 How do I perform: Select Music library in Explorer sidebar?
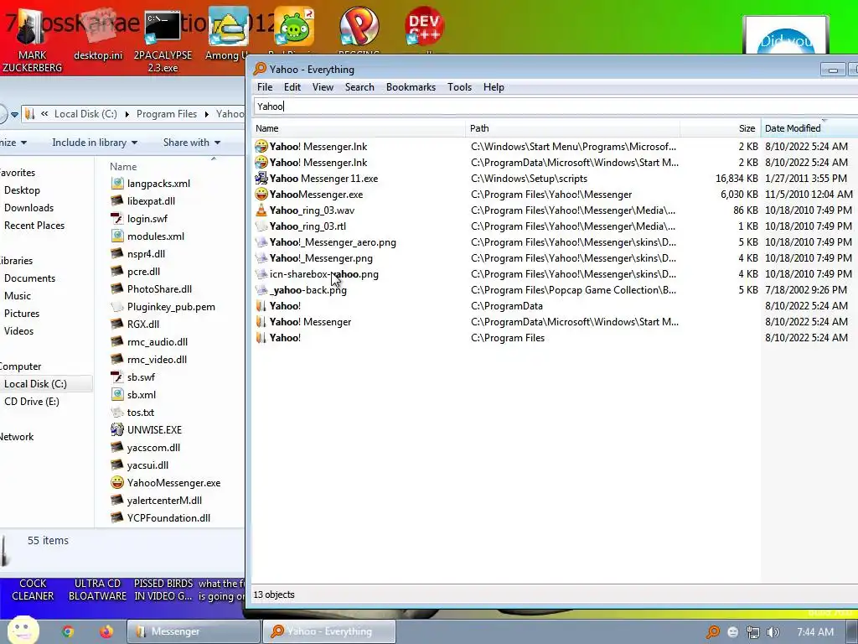18,296
